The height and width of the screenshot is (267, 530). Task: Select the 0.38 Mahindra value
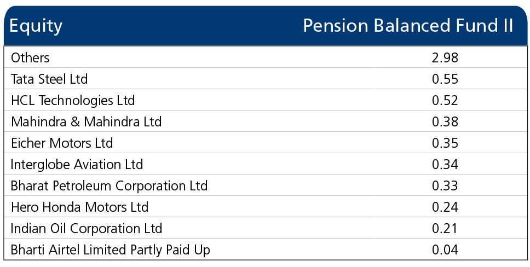click(445, 121)
